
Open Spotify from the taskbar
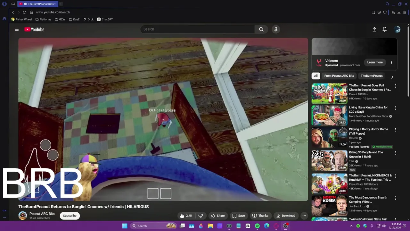[x=257, y=226]
